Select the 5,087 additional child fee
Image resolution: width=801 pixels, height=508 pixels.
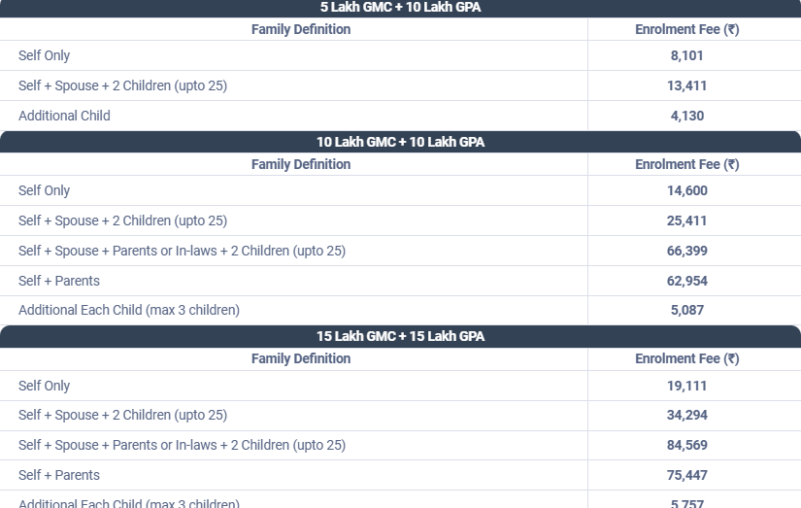[x=686, y=310]
